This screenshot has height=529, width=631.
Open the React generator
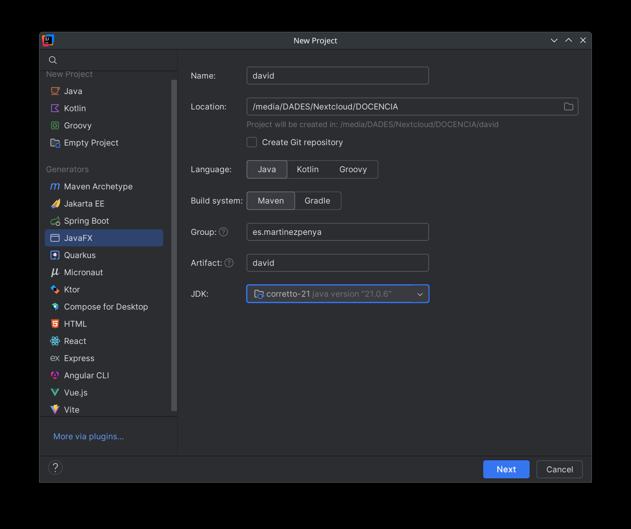75,341
